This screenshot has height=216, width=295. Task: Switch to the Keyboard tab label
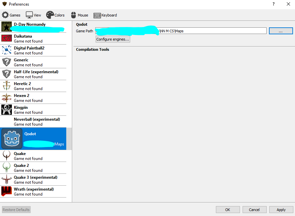(109, 15)
